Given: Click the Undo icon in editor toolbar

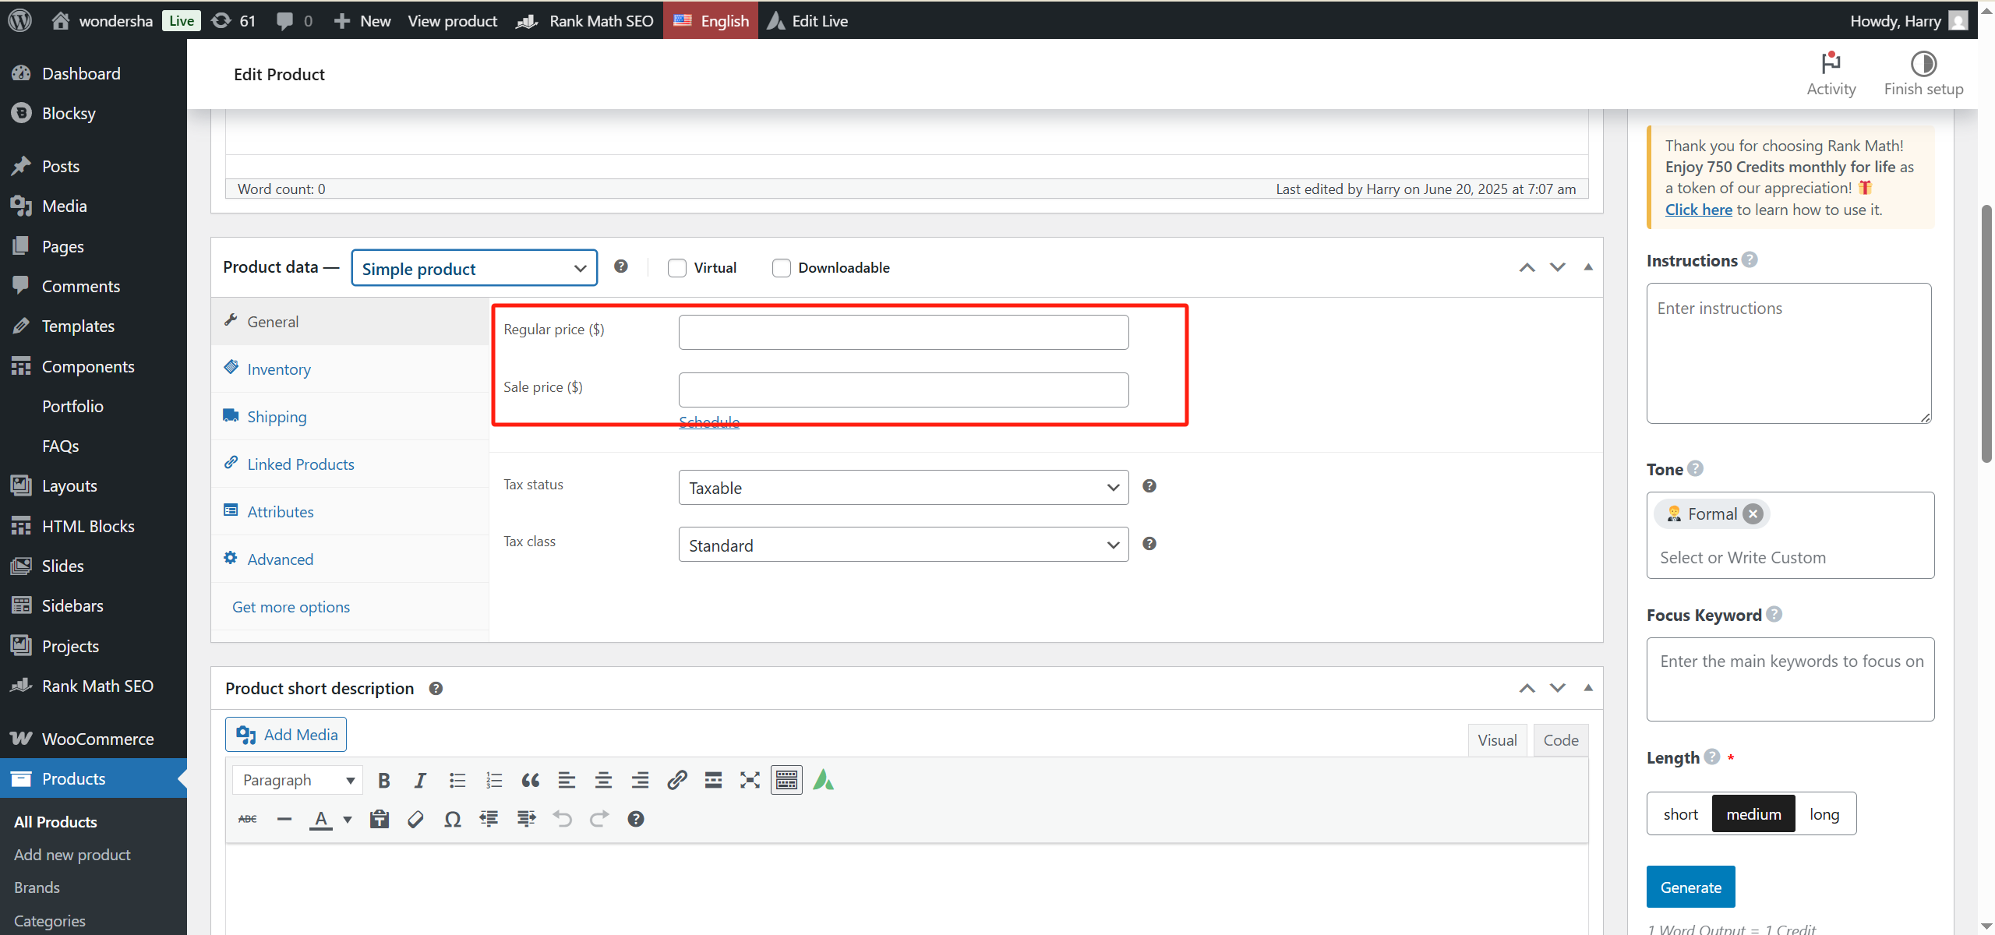Looking at the screenshot, I should click(562, 819).
